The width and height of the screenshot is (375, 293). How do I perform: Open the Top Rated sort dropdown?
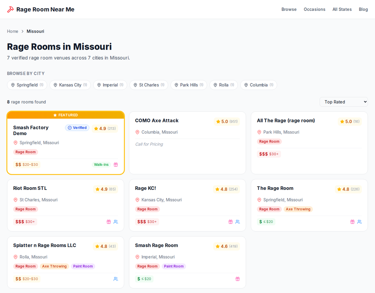(343, 102)
